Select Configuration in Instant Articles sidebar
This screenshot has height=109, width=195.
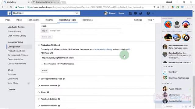pos(14,47)
